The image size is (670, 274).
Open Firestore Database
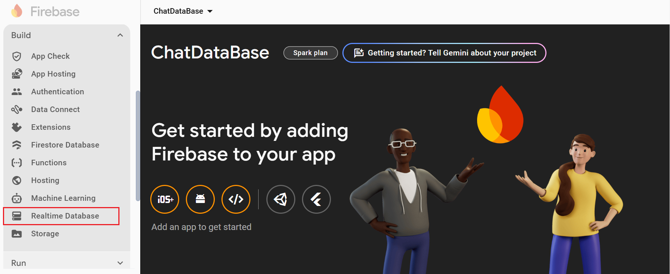tap(65, 145)
